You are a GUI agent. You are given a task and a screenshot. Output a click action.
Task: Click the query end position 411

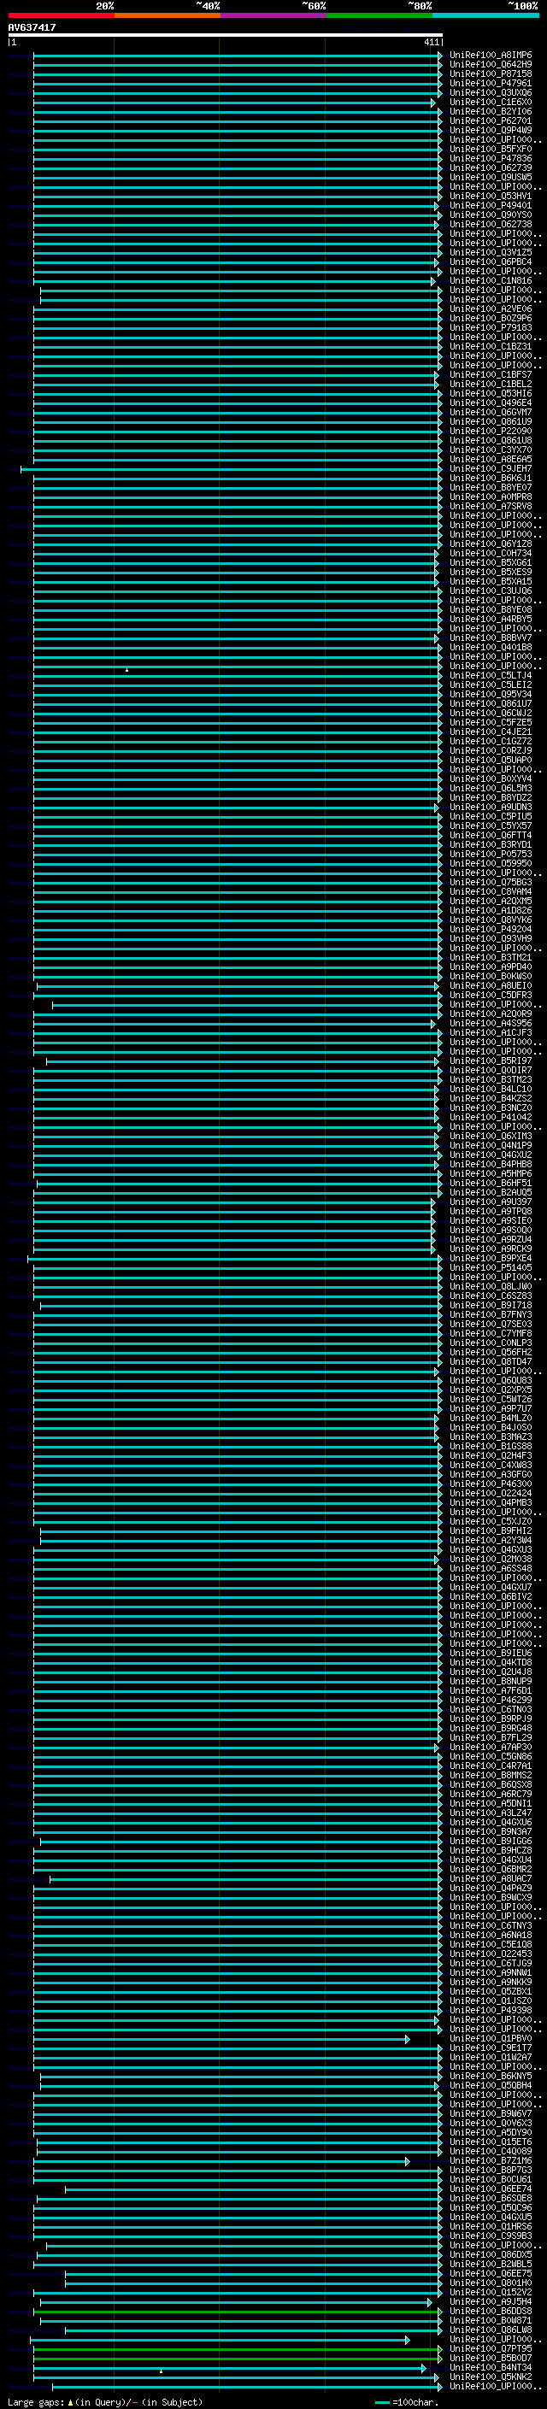tap(431, 42)
